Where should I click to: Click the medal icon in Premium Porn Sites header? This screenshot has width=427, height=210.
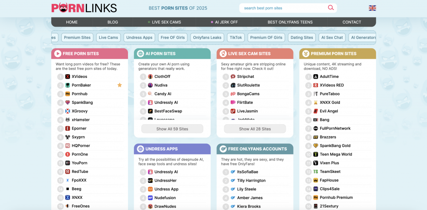(306, 53)
